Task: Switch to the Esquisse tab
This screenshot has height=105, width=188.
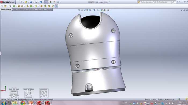Action: coord(40,9)
